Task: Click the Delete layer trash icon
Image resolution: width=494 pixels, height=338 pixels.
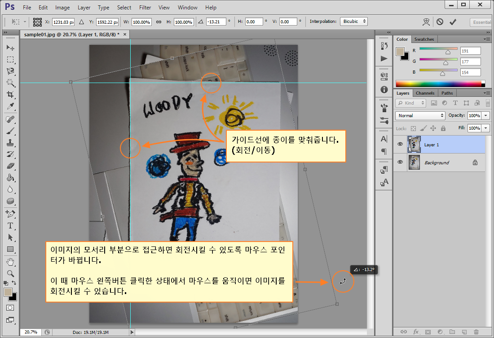Action: point(476,332)
